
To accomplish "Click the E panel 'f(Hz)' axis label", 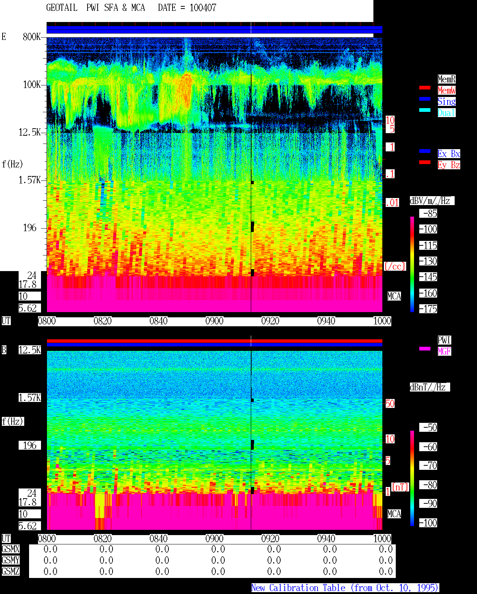I will point(13,164).
